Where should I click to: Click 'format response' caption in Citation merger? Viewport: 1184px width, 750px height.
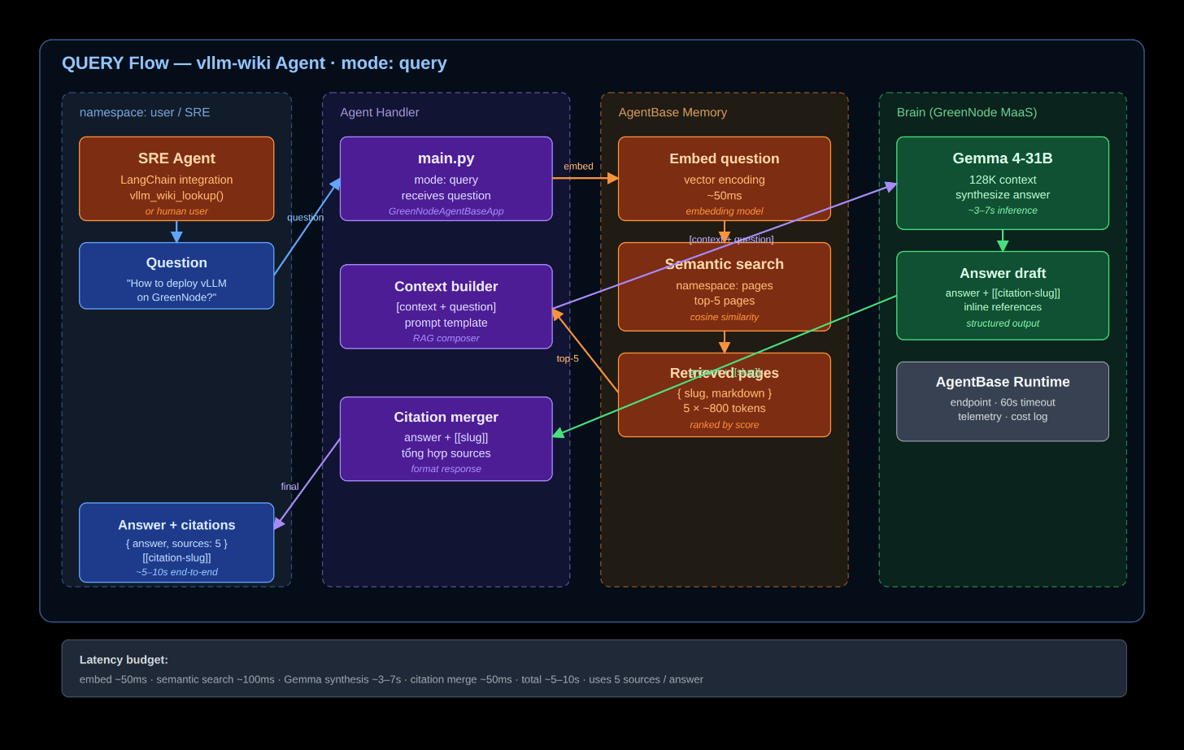pos(446,469)
